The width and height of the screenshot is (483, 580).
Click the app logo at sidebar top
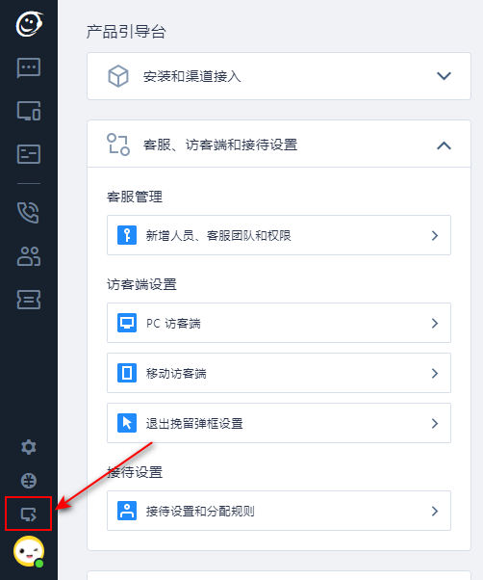29,24
